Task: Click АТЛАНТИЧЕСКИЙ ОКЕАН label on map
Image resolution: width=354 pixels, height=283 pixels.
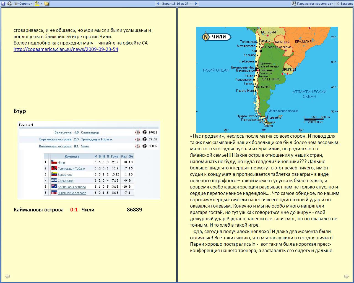Action: [x=309, y=94]
